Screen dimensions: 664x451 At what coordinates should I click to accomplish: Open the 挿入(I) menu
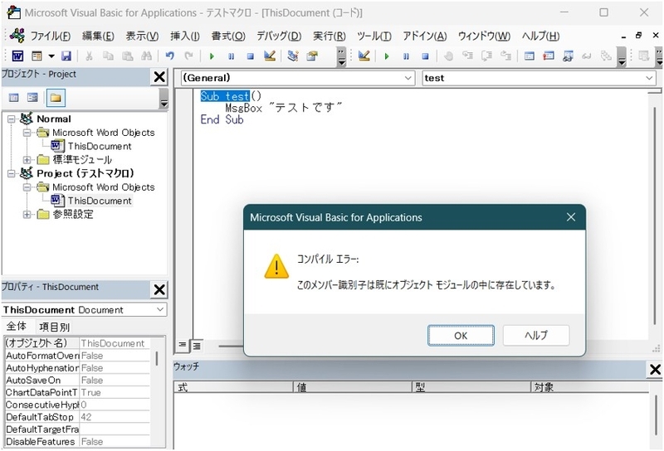click(x=184, y=36)
